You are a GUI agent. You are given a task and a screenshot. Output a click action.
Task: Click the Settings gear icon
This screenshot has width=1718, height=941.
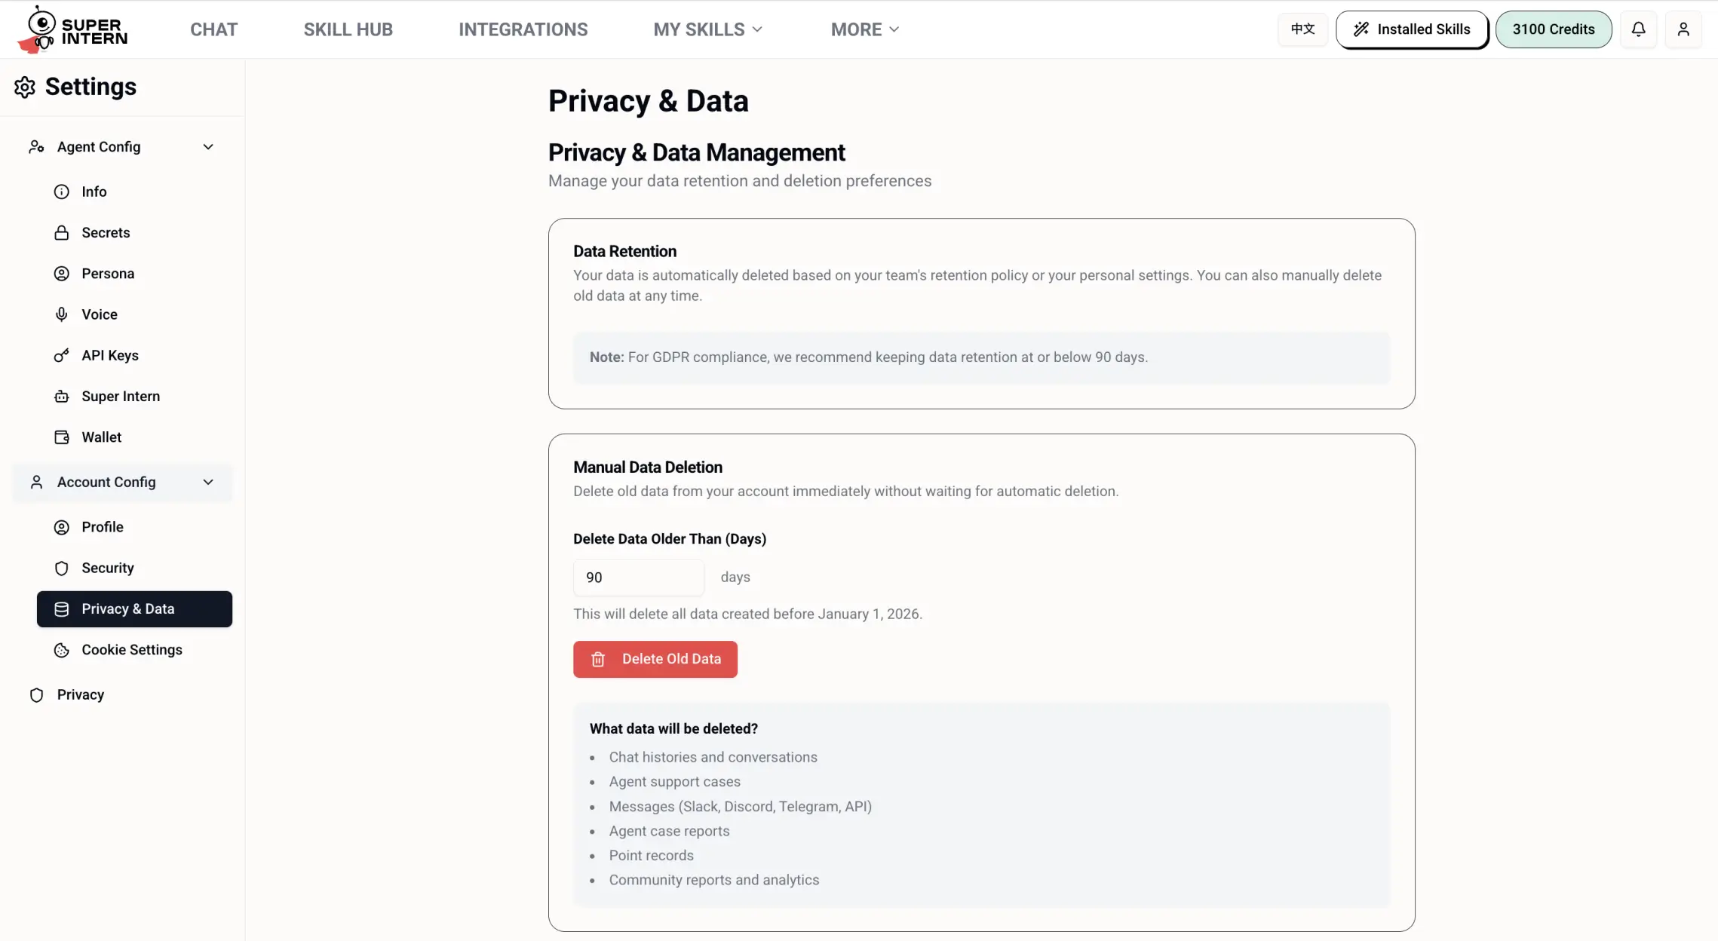click(25, 87)
